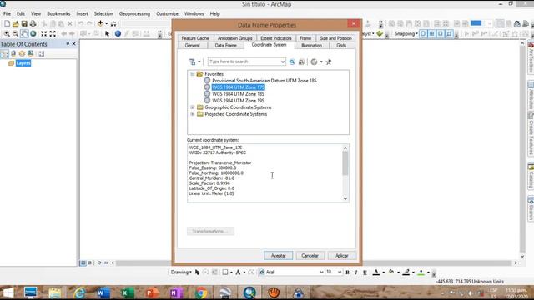Select the Zoom In tool
Screen dimensions: 534x300
coord(7,33)
